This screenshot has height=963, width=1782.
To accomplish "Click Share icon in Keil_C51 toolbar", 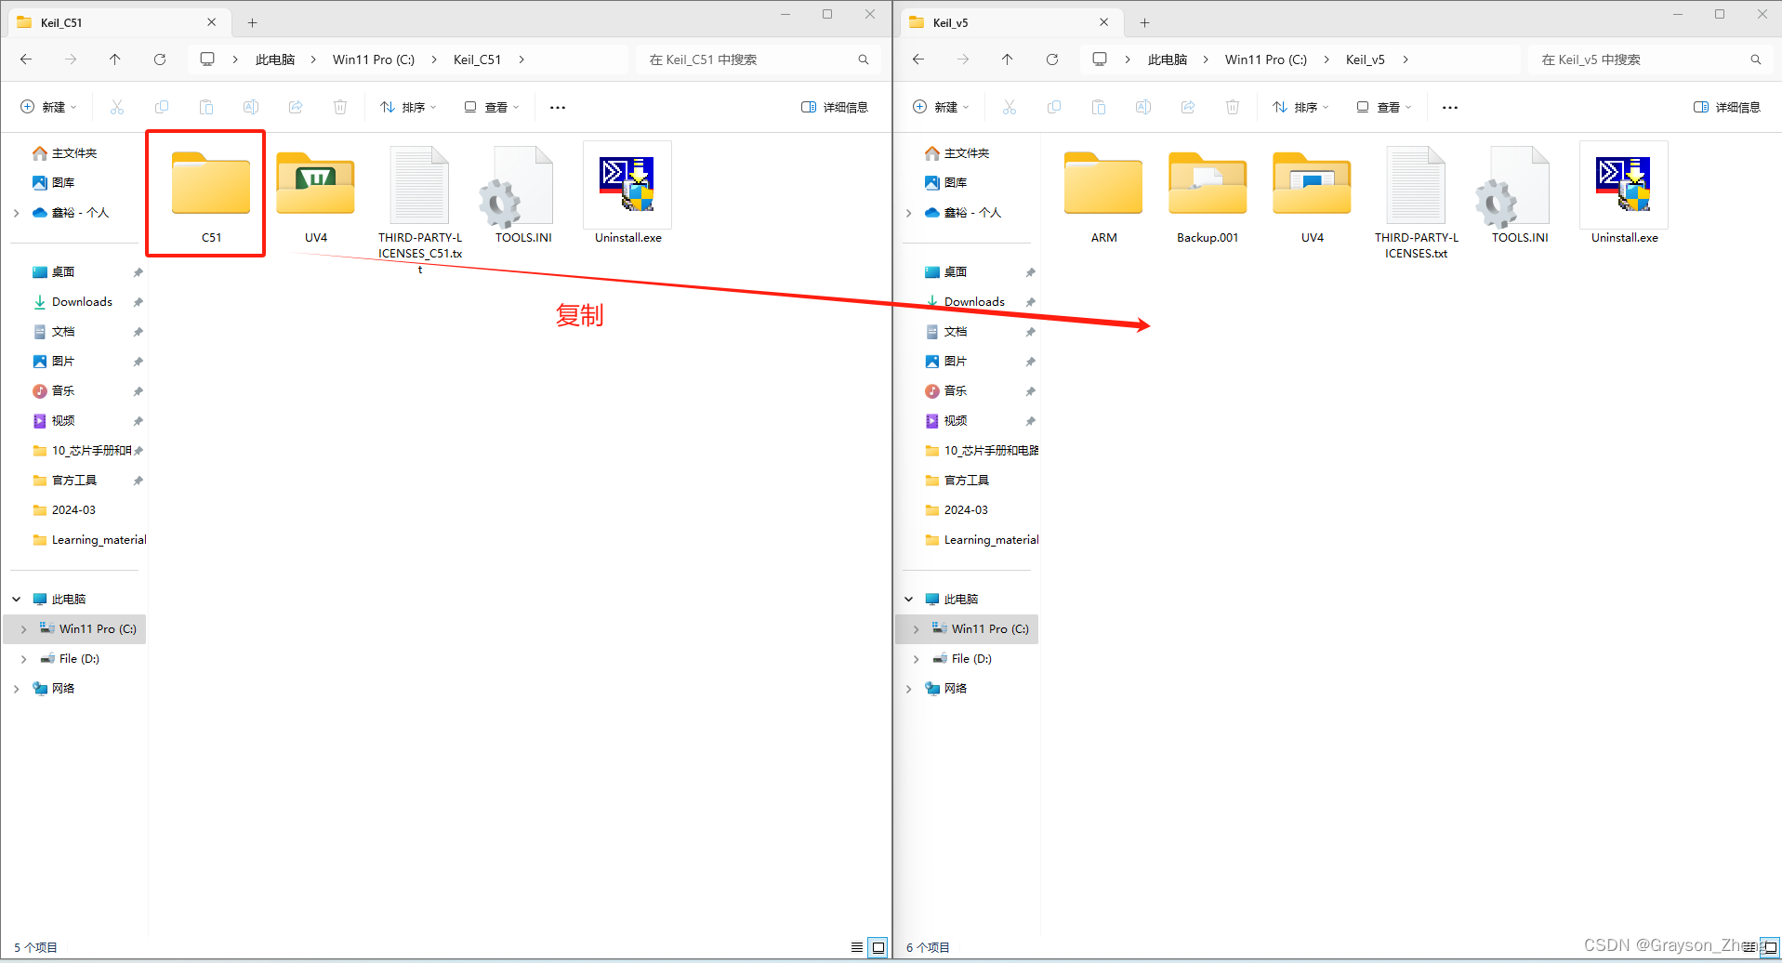I will pyautogui.click(x=296, y=107).
